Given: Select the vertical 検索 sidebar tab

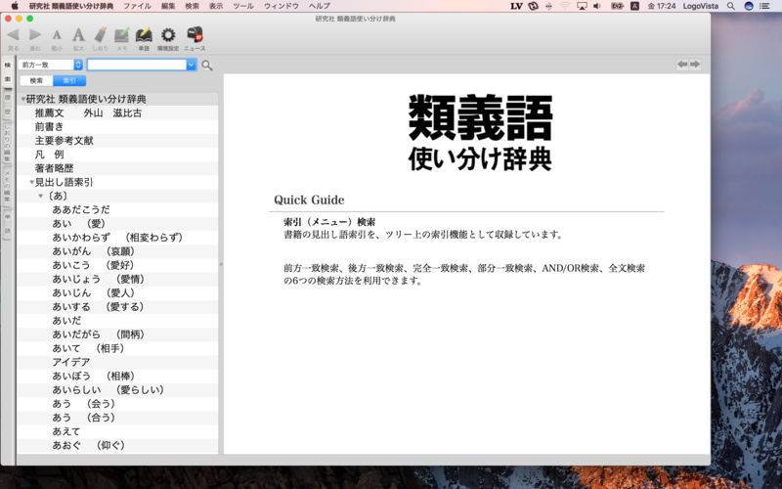Looking at the screenshot, I should pos(8,72).
